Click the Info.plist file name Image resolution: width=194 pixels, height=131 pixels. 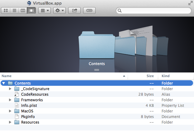[x=29, y=106]
